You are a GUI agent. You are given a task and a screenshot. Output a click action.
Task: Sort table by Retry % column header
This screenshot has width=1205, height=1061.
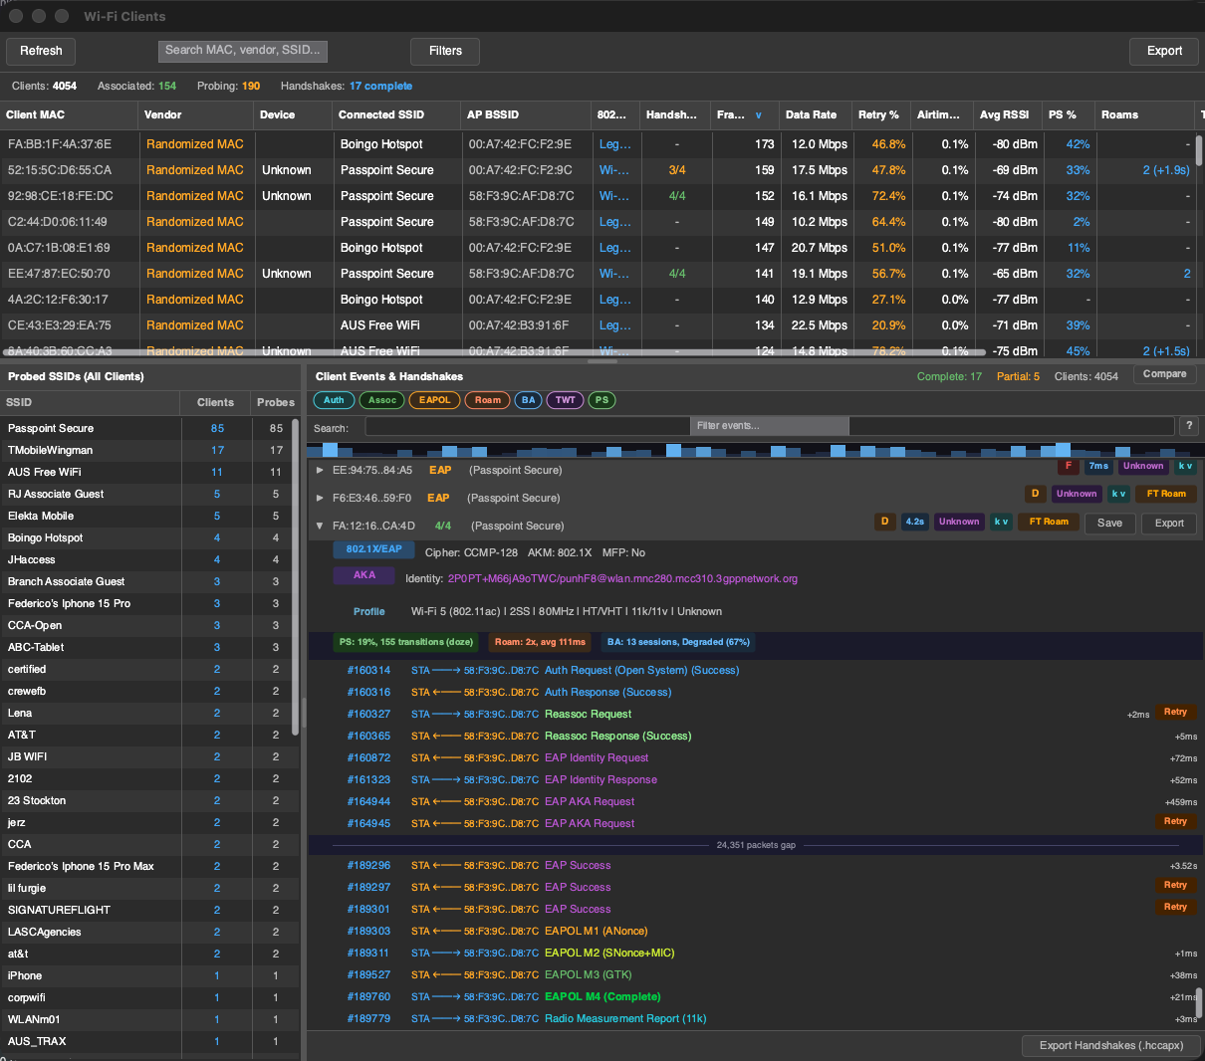click(878, 114)
